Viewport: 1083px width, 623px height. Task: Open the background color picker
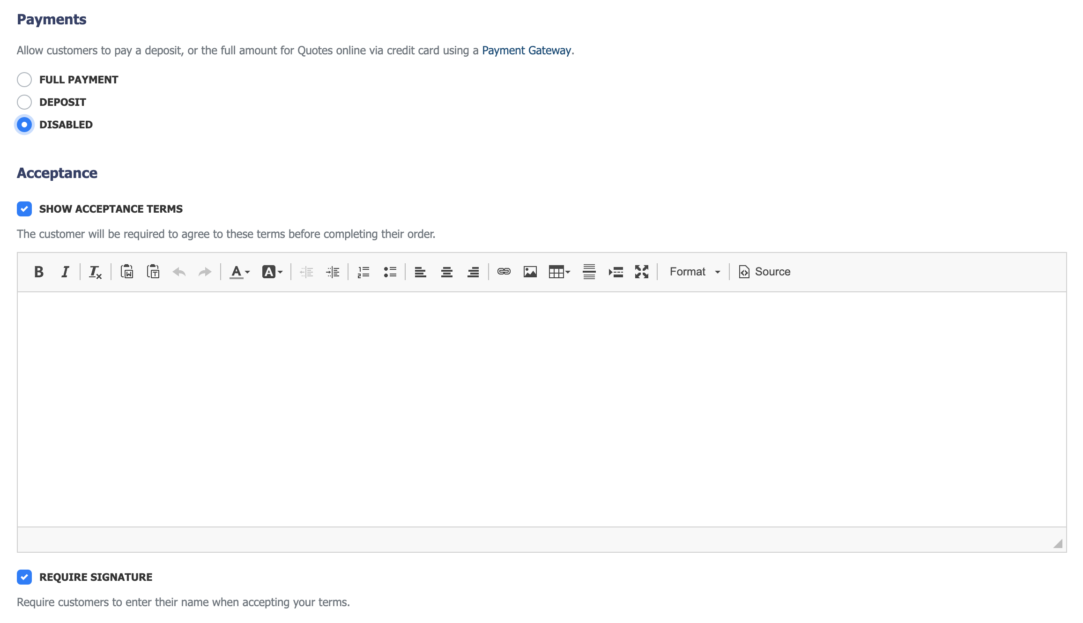(272, 272)
